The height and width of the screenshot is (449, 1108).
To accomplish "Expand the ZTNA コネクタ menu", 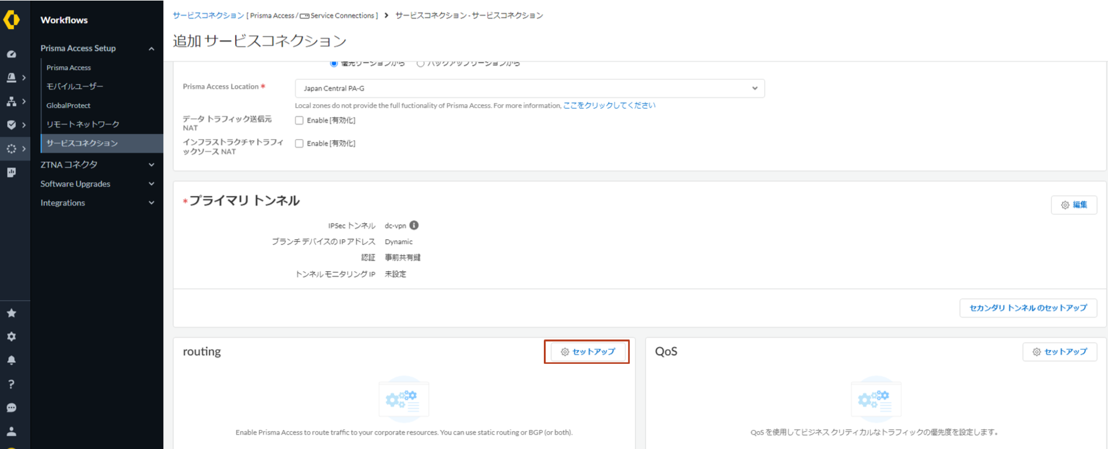I will point(151,165).
